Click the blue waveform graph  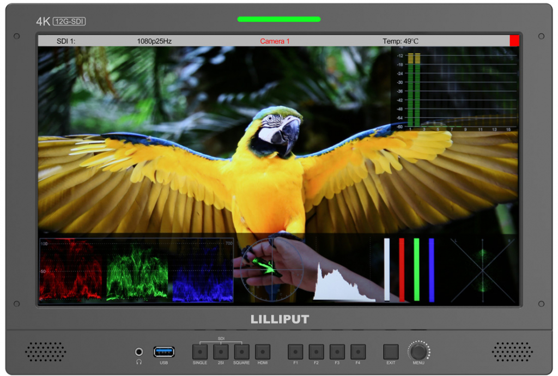point(203,272)
